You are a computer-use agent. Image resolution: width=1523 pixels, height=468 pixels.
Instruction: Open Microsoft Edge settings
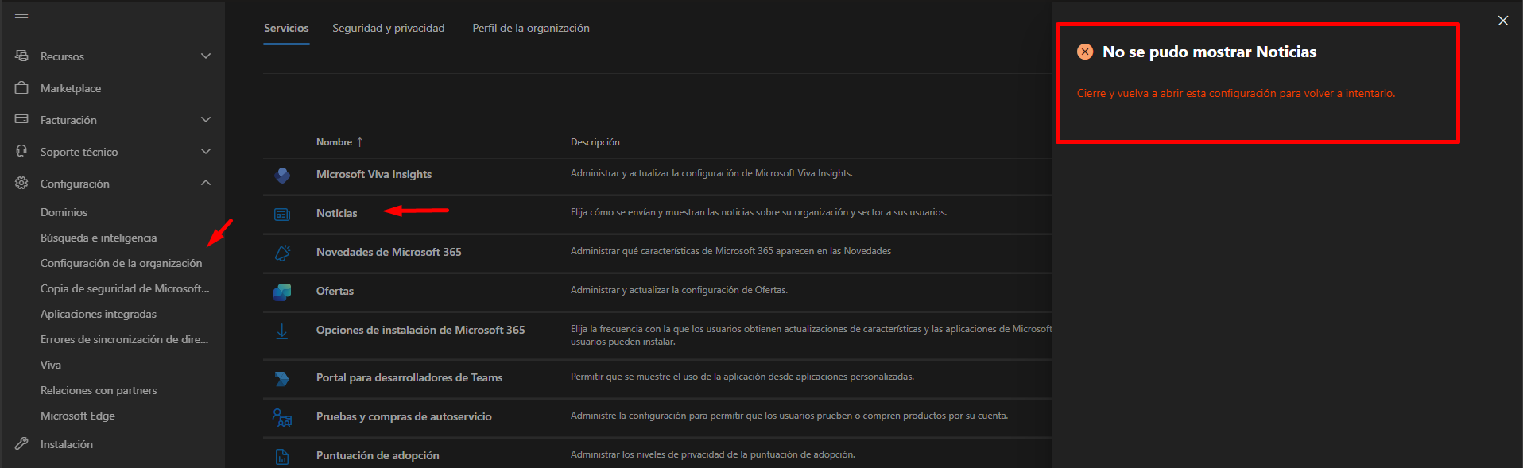(78, 416)
